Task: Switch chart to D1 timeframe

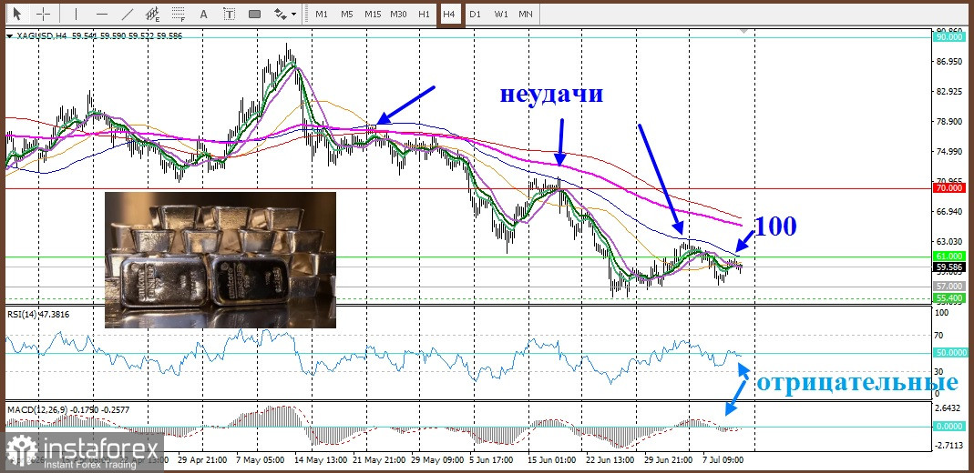Action: pyautogui.click(x=475, y=14)
